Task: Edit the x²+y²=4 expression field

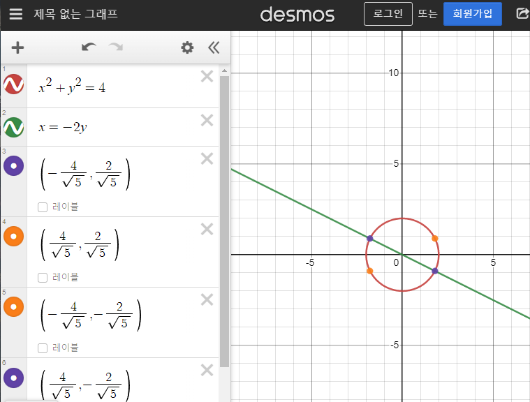Action: click(x=123, y=87)
